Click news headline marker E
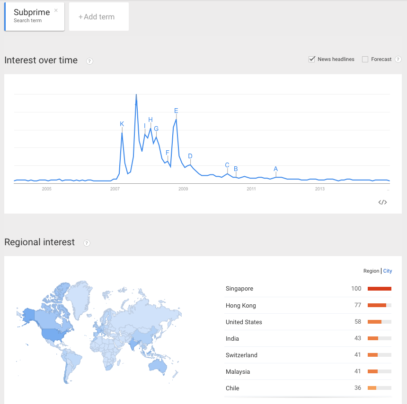Image resolution: width=407 pixels, height=404 pixels. (176, 111)
